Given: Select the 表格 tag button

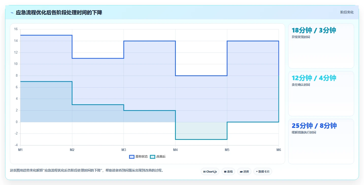Looking at the screenshot, I should pos(228,172).
